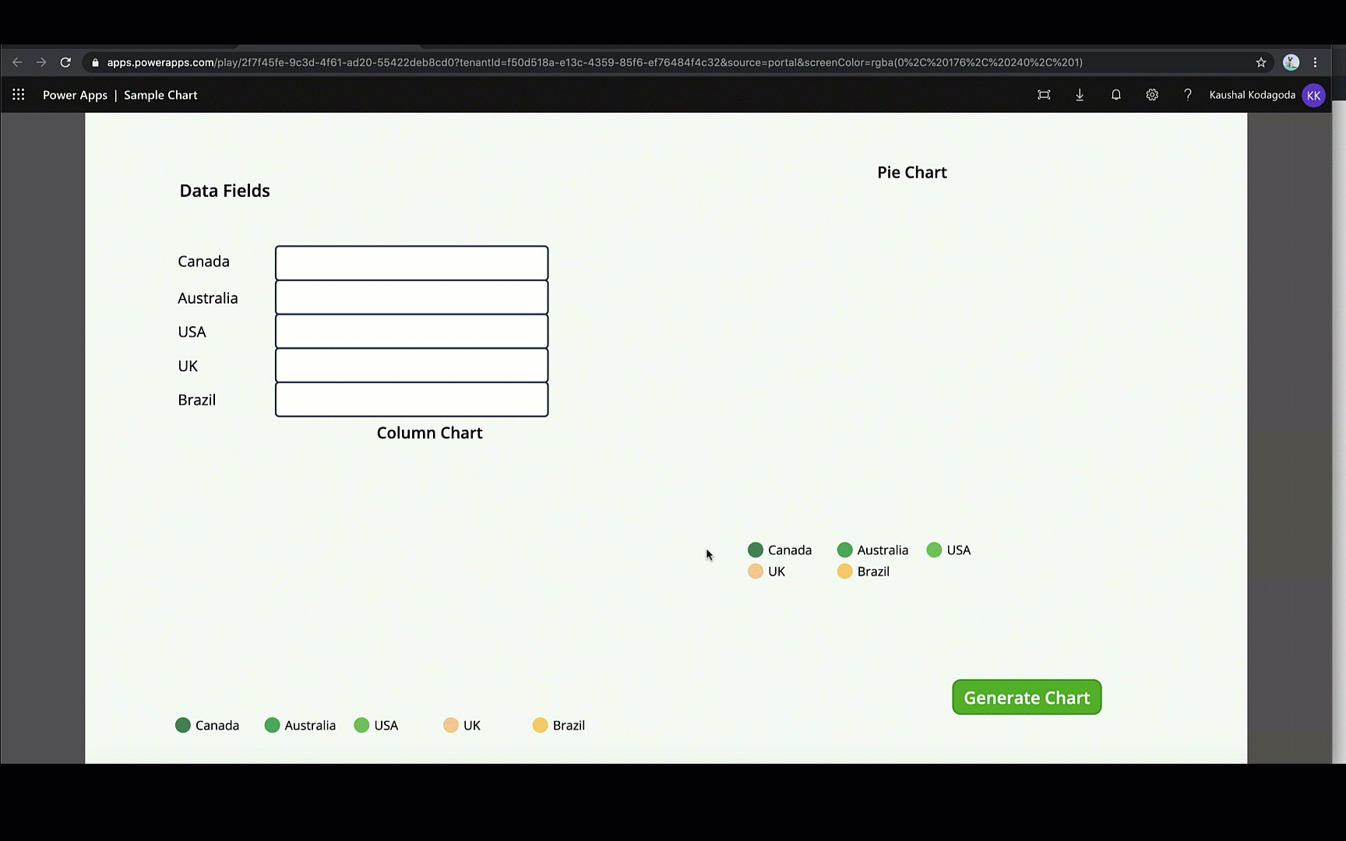Click into the USA text box
1346x841 pixels.
(x=411, y=332)
